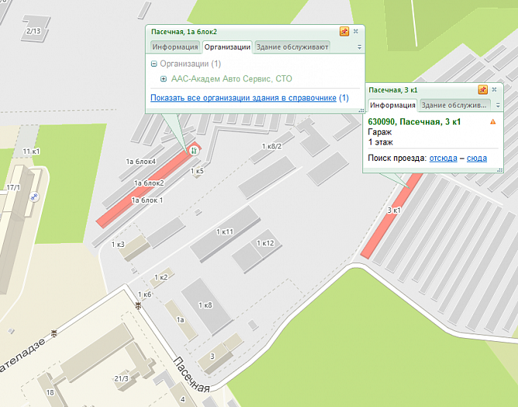
Task: Click the отсюда route link
Action: [x=443, y=157]
